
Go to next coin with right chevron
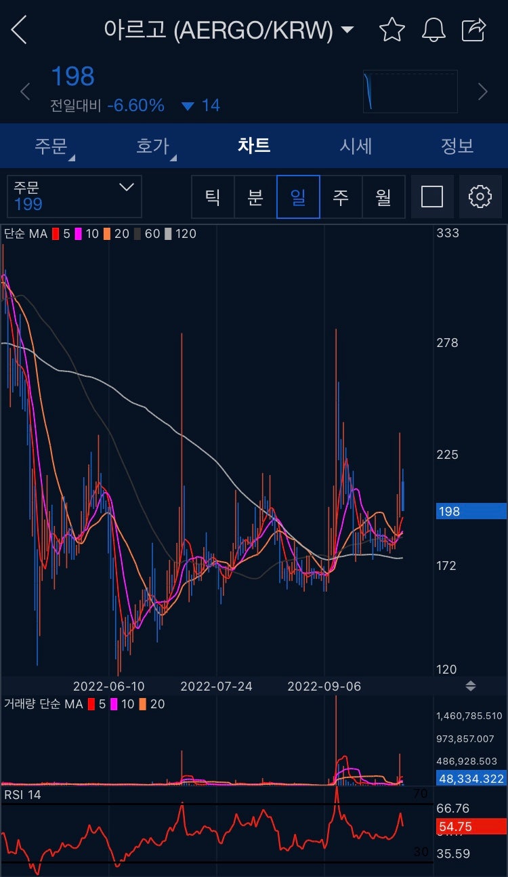pos(483,91)
